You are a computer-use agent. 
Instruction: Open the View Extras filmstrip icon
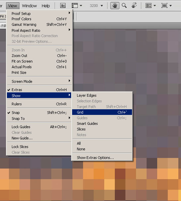click(75, 6)
